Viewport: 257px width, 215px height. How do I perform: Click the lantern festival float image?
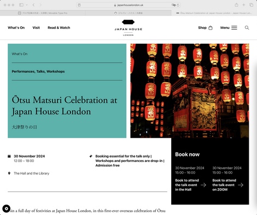[190, 91]
